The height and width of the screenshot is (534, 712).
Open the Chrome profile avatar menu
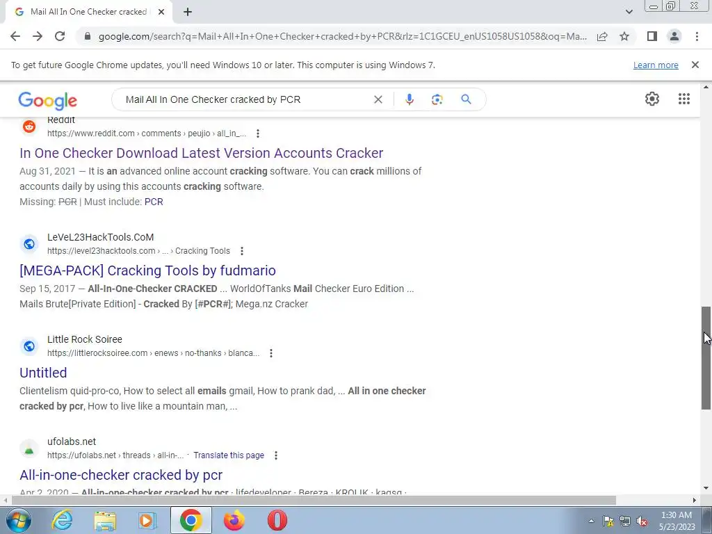coord(674,36)
